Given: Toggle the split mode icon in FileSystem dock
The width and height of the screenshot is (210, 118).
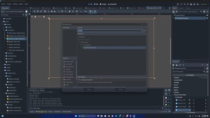Looking at the screenshot, I should [x=26, y=12].
